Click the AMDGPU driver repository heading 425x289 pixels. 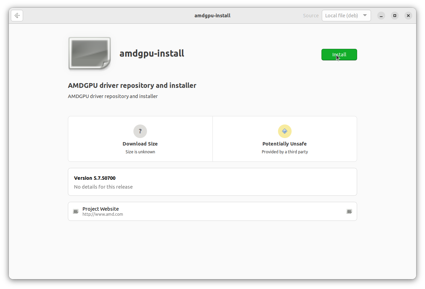[x=132, y=85]
